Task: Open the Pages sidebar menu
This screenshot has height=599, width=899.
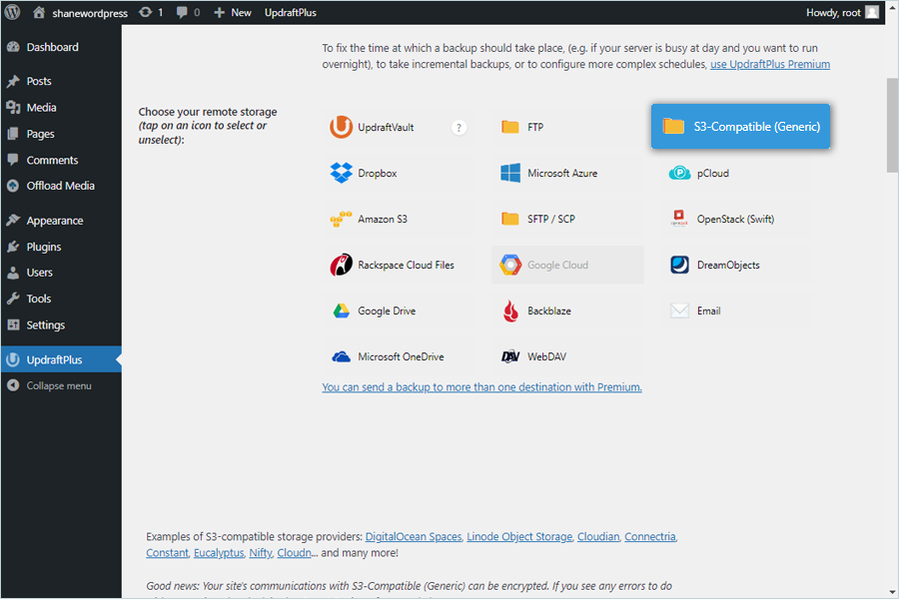Action: 61,134
